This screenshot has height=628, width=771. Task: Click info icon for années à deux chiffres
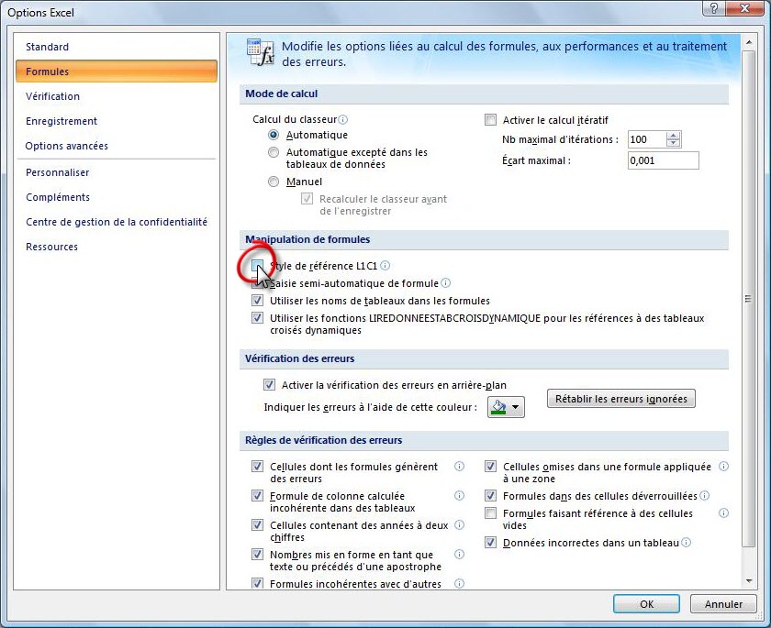(459, 525)
